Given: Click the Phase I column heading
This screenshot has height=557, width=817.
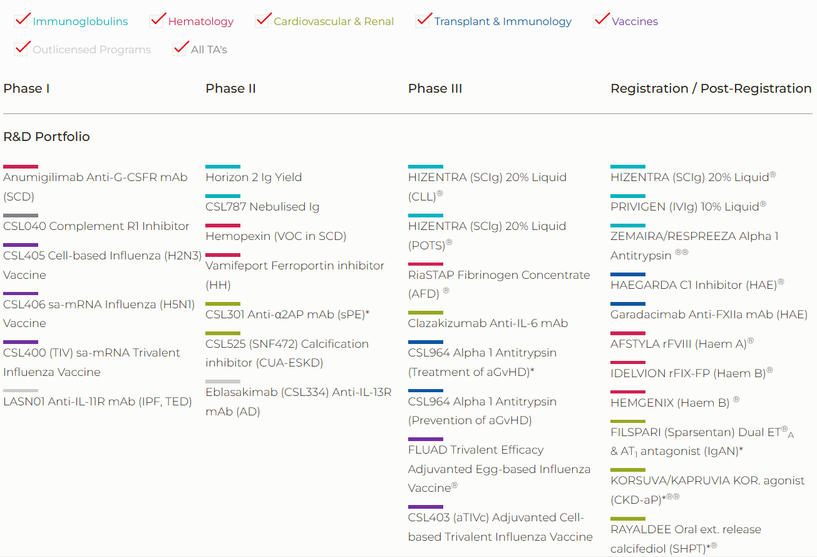Looking at the screenshot, I should tap(26, 88).
